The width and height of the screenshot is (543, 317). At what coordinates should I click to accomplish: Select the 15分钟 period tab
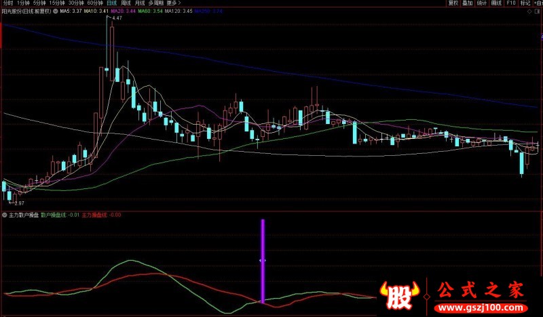[57, 3]
